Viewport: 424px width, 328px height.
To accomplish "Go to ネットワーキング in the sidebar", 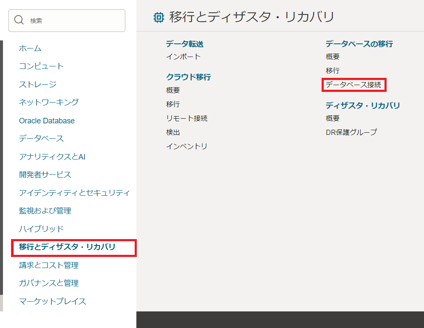I will (48, 102).
